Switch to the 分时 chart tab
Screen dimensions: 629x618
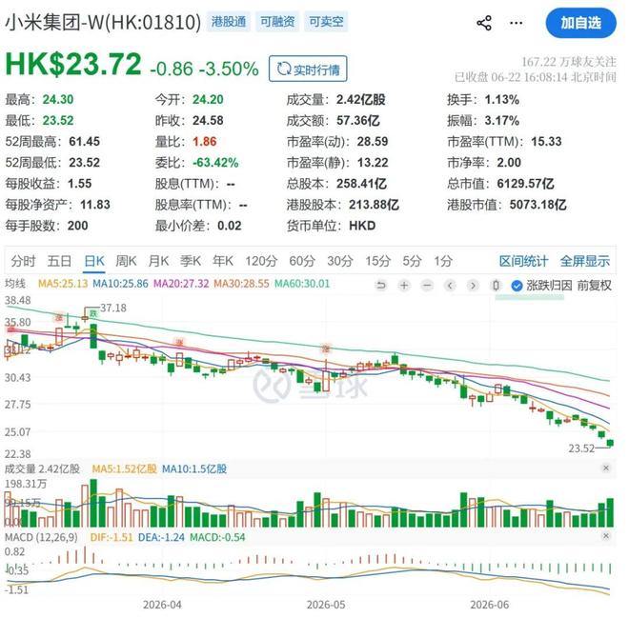pyautogui.click(x=23, y=261)
